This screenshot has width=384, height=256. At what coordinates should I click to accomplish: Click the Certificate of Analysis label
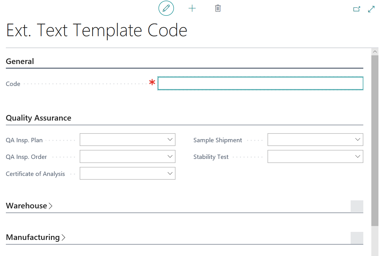(x=35, y=174)
